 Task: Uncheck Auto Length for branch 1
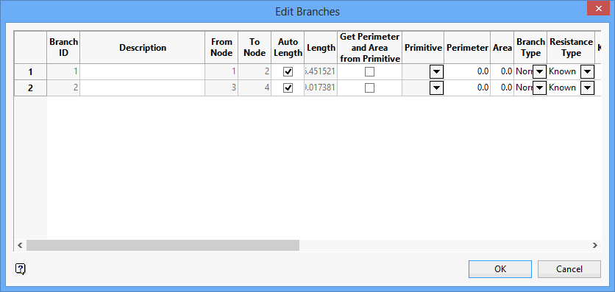[x=288, y=72]
